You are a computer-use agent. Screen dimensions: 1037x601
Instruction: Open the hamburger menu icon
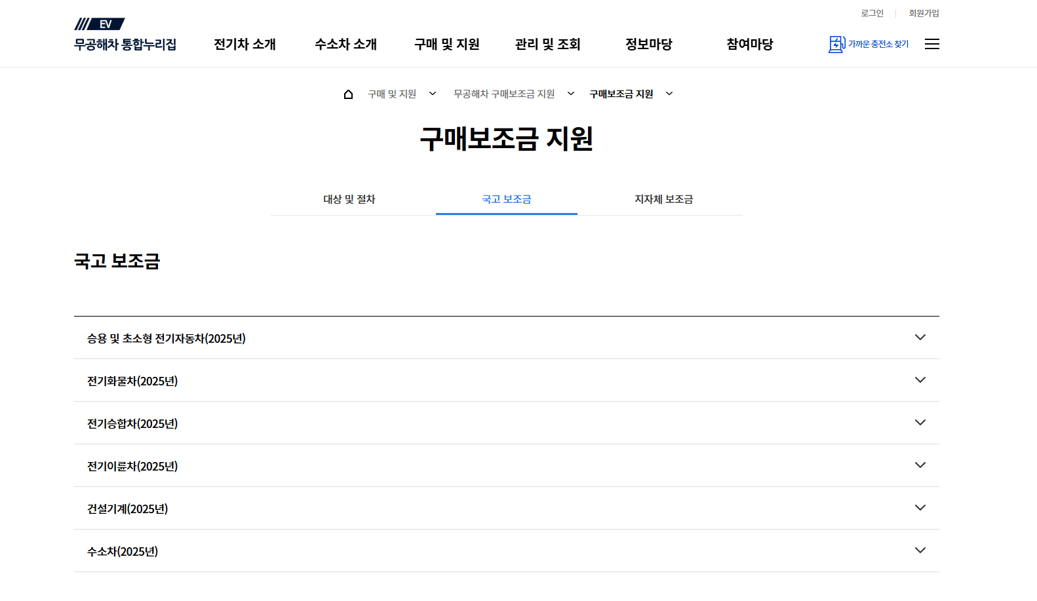tap(931, 44)
